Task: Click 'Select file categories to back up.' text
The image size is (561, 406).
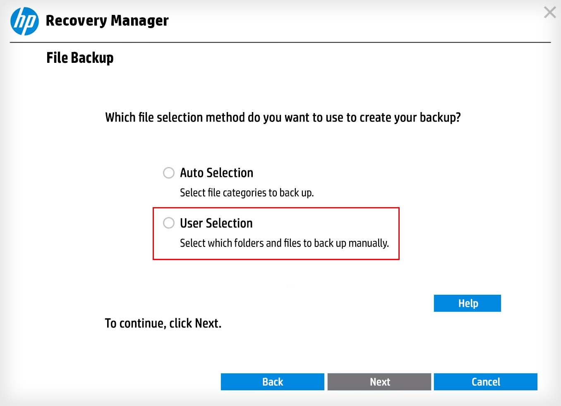Action: [x=247, y=193]
